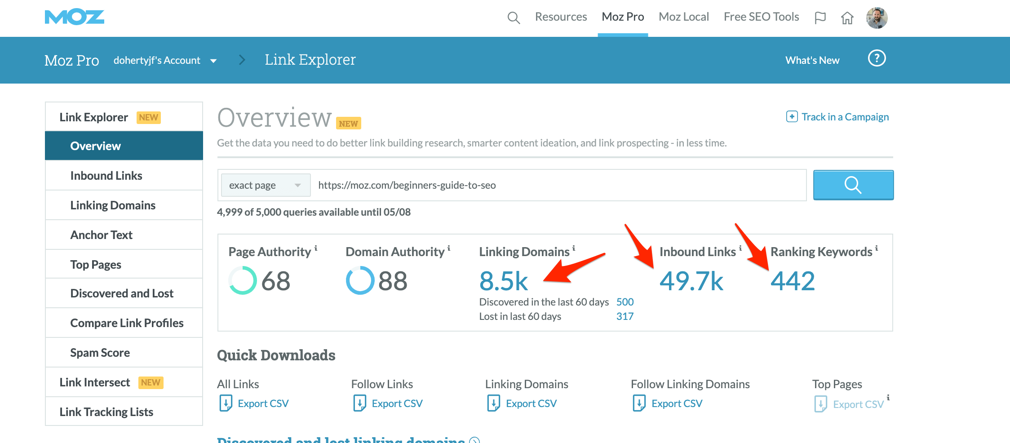Export CSV for Linking Domains
This screenshot has width=1010, height=443.
531,403
